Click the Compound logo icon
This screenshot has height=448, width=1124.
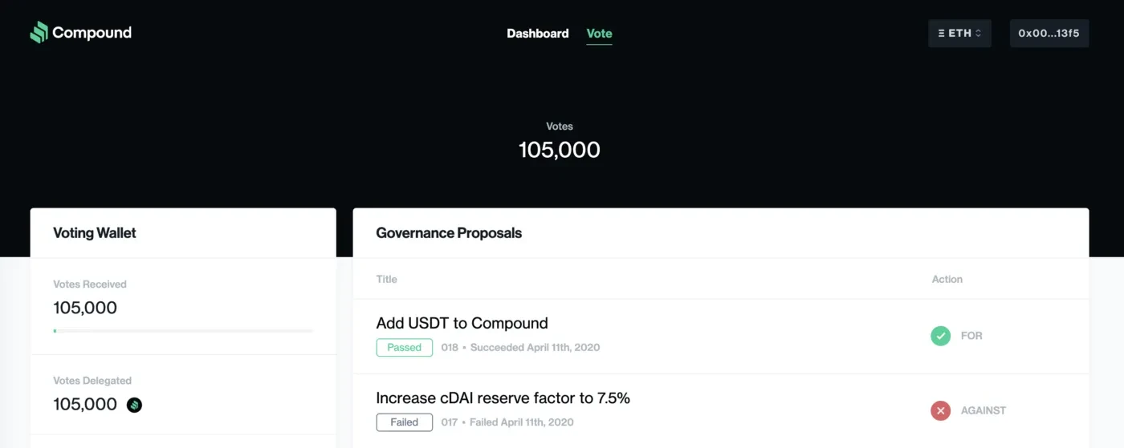pos(39,33)
